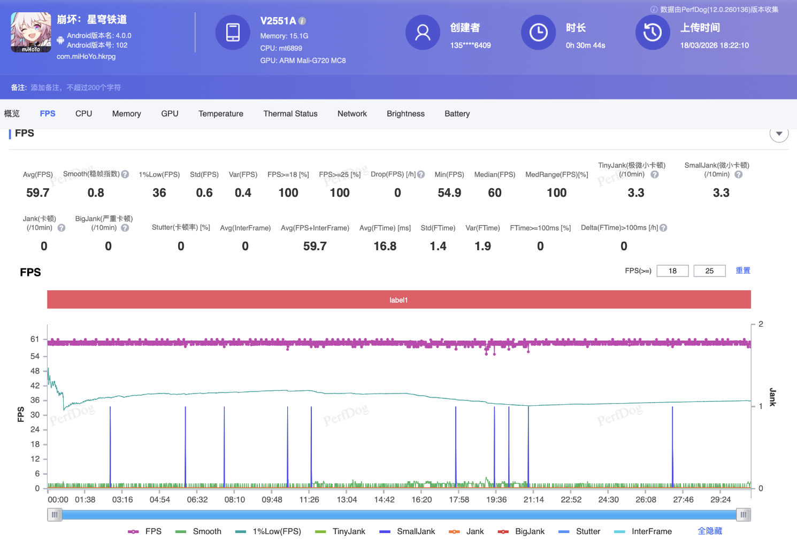Click the creator user profile icon

coord(423,32)
